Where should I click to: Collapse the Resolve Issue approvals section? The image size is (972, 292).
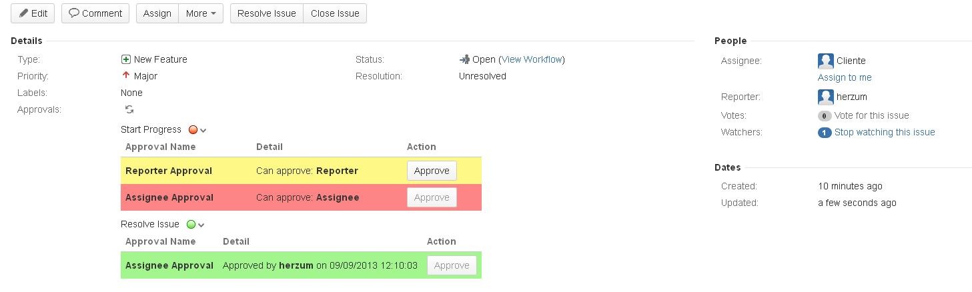click(201, 225)
